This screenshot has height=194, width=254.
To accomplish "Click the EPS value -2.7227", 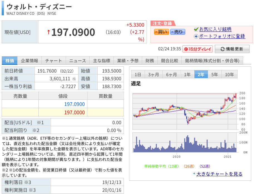I will point(68,86).
